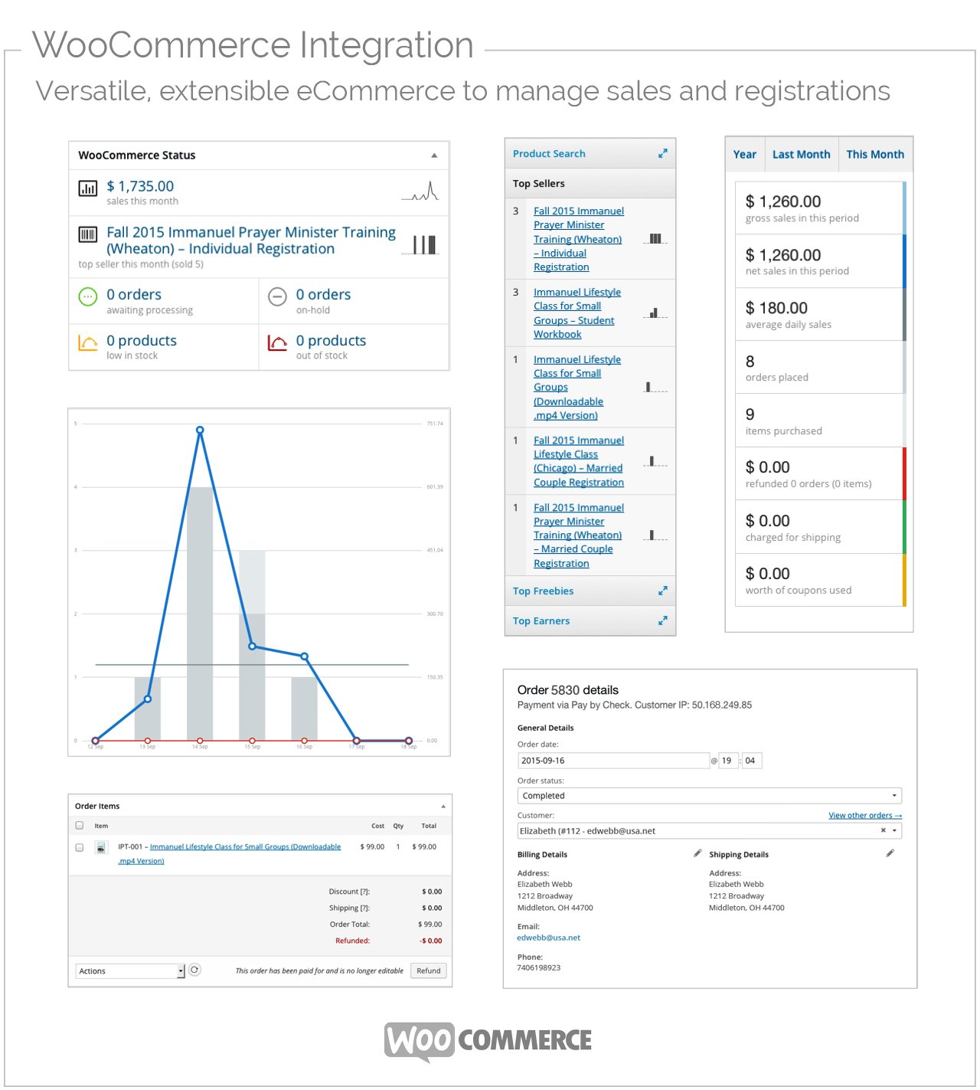980x1090 pixels.
Task: Click the Refund button
Action: click(x=429, y=971)
